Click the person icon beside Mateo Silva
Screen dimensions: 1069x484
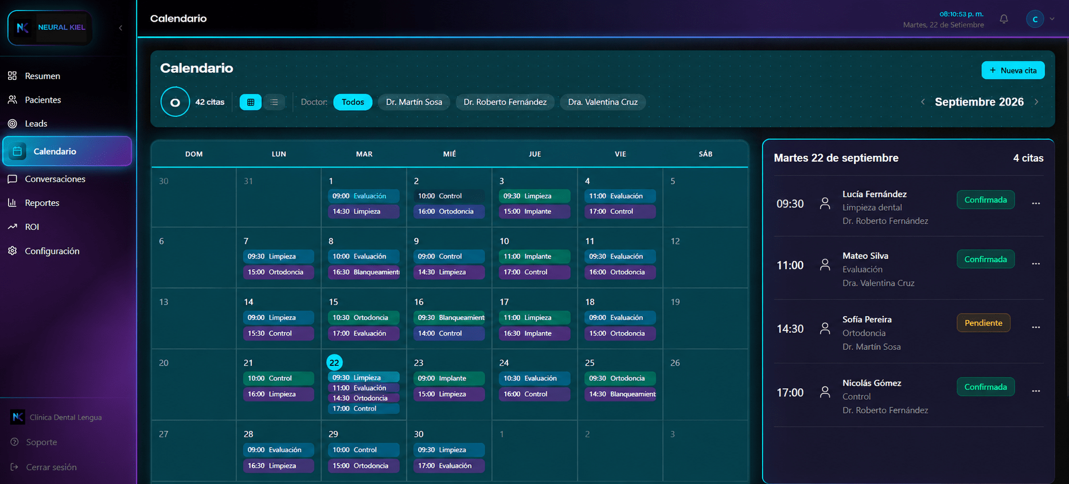click(x=825, y=264)
